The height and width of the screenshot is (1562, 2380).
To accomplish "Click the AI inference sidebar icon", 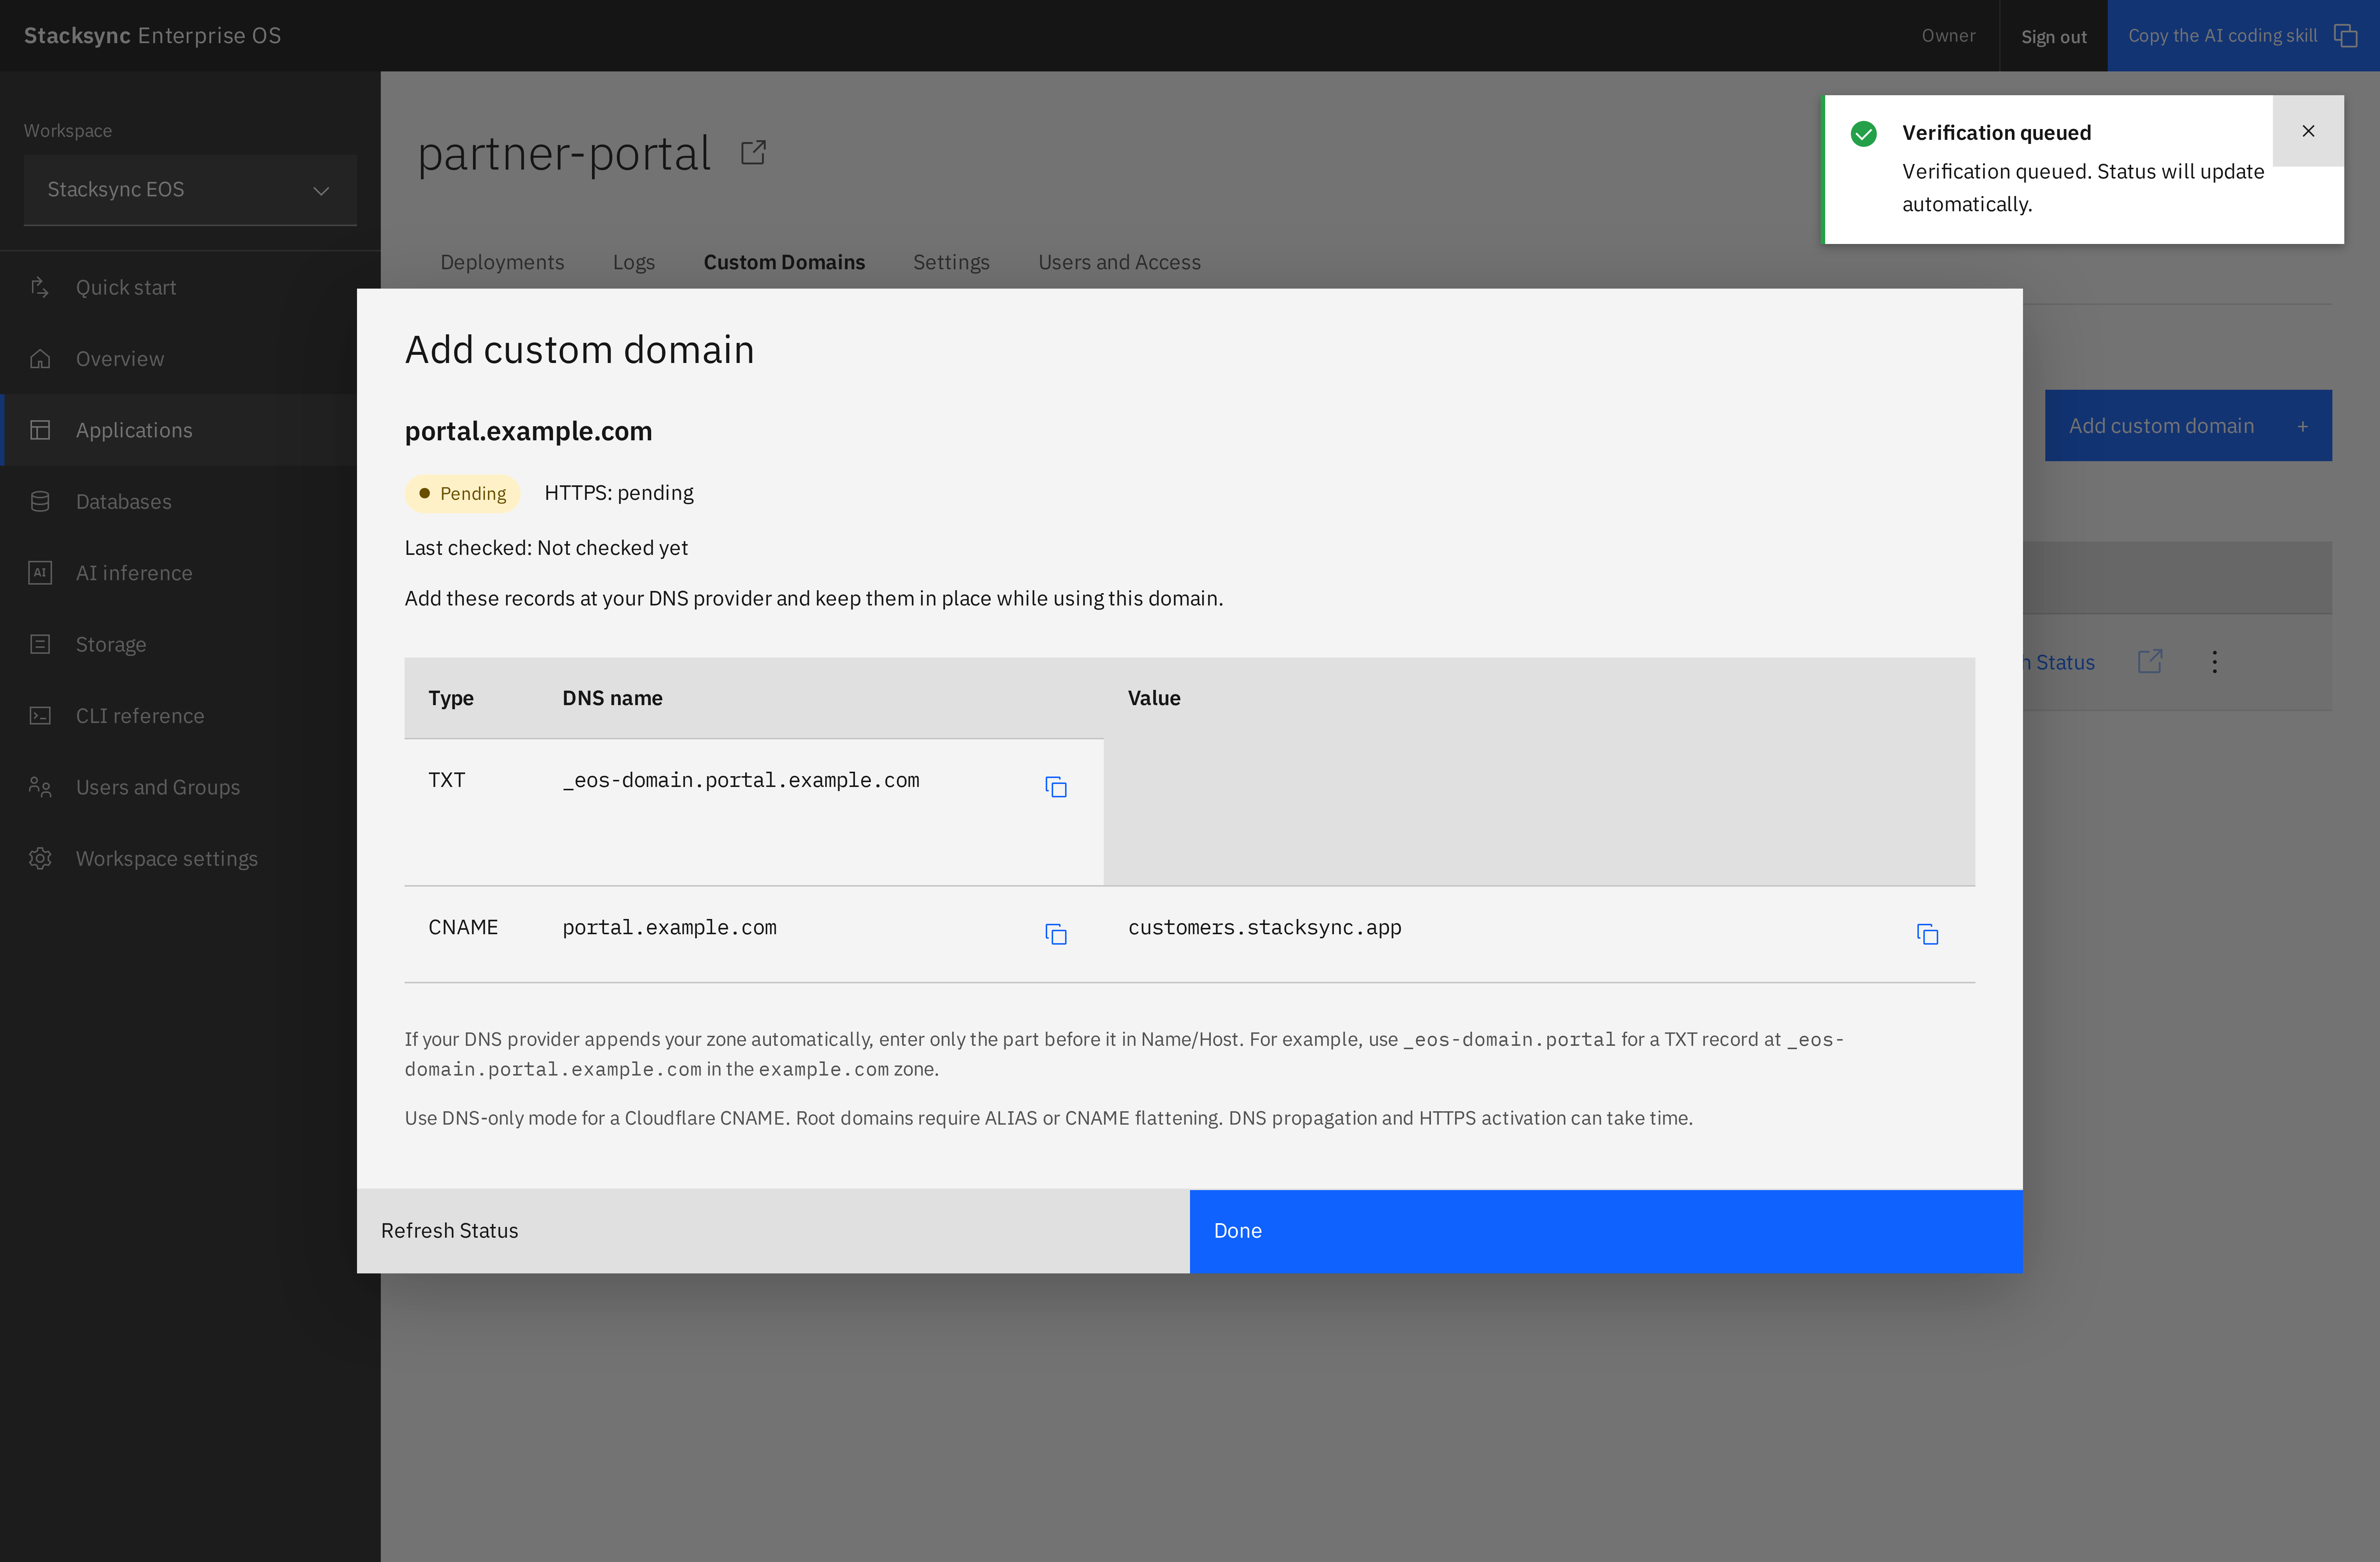I will click(40, 573).
